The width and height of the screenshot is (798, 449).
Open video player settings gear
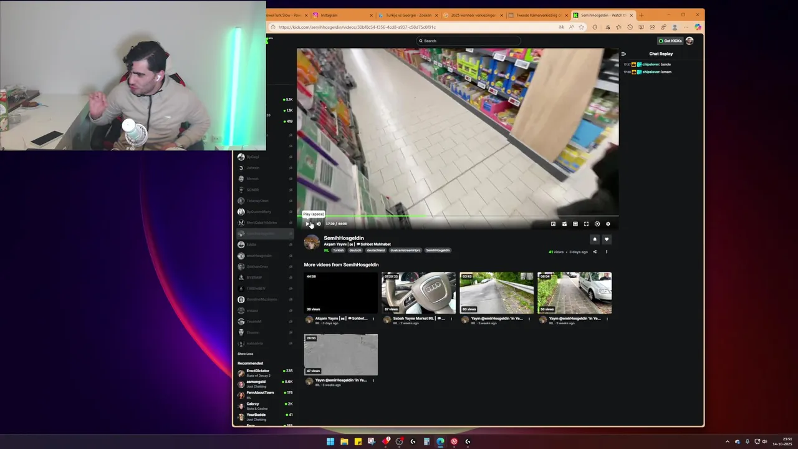tap(608, 224)
